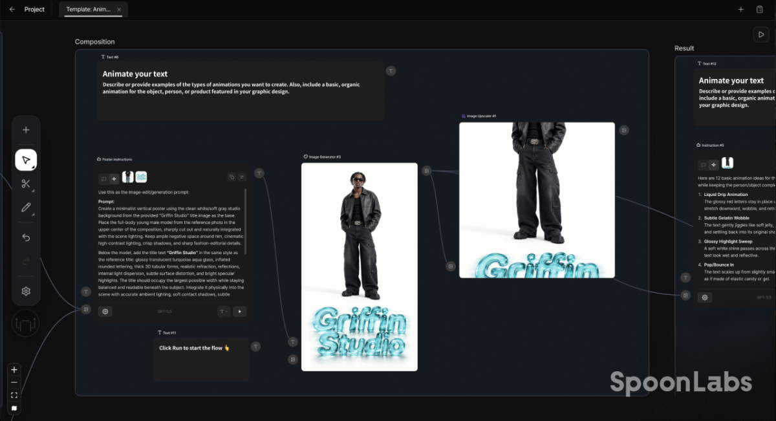Choose the scissors cut tool
The height and width of the screenshot is (421, 776).
tap(26, 184)
